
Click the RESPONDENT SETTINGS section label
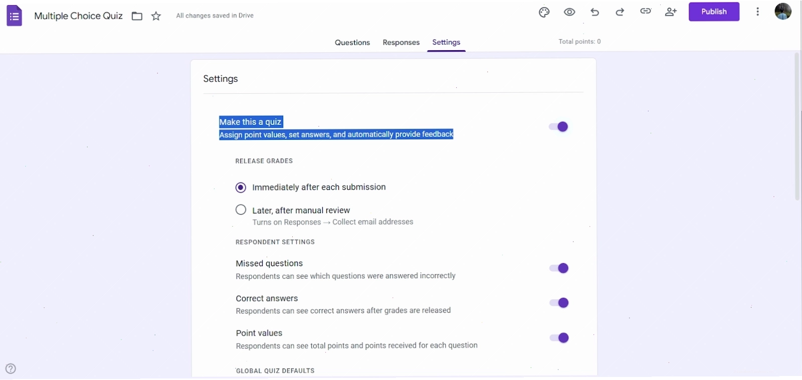[275, 242]
